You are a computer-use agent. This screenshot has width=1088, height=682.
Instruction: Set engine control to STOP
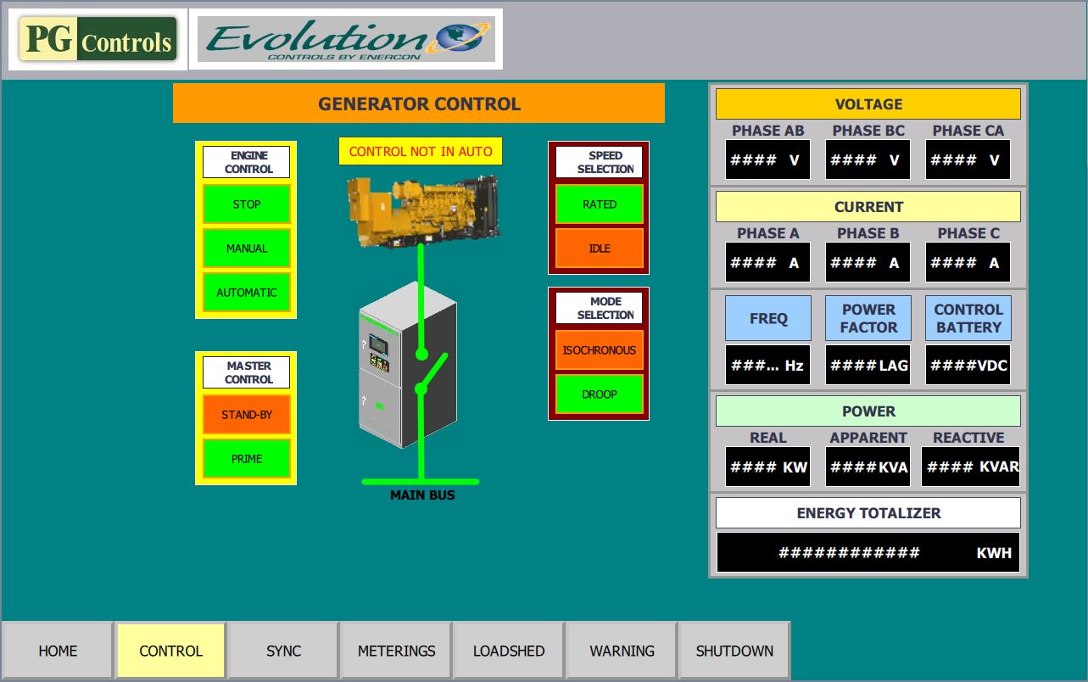tap(247, 204)
